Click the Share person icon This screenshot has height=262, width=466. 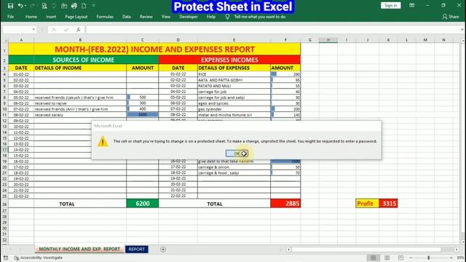click(445, 17)
